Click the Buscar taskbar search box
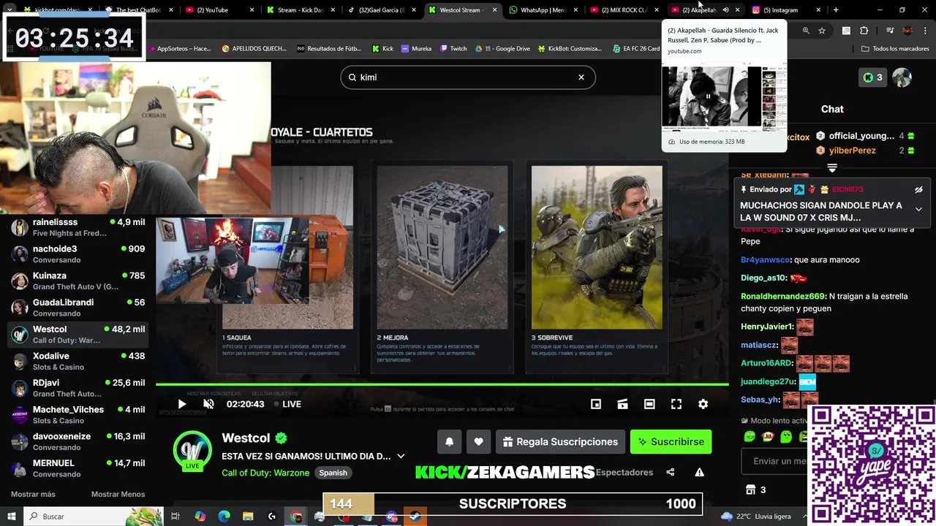Image resolution: width=936 pixels, height=526 pixels. click(x=95, y=516)
